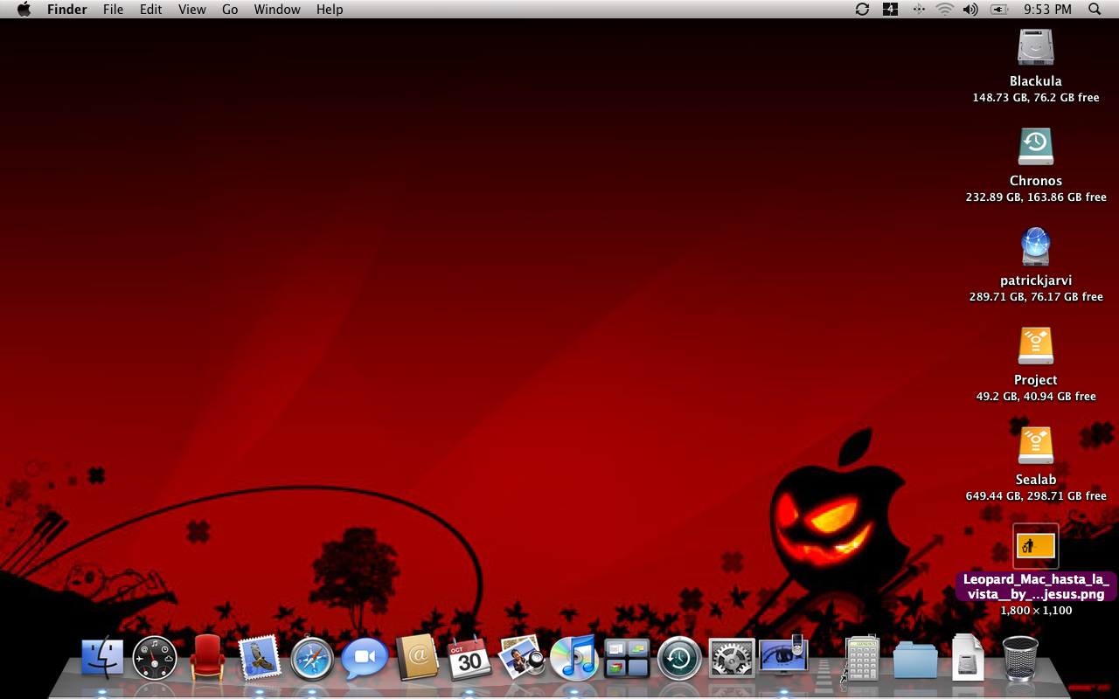The image size is (1119, 699).
Task: Click '49.2 GB, 40.94 GB free' text
Action: 1036,397
